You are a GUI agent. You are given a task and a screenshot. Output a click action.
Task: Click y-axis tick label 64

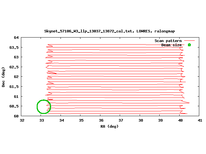pos(16,38)
